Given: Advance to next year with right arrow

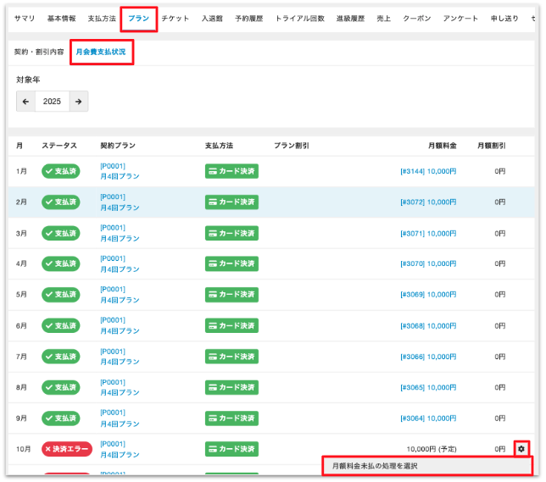Looking at the screenshot, I should (78, 102).
